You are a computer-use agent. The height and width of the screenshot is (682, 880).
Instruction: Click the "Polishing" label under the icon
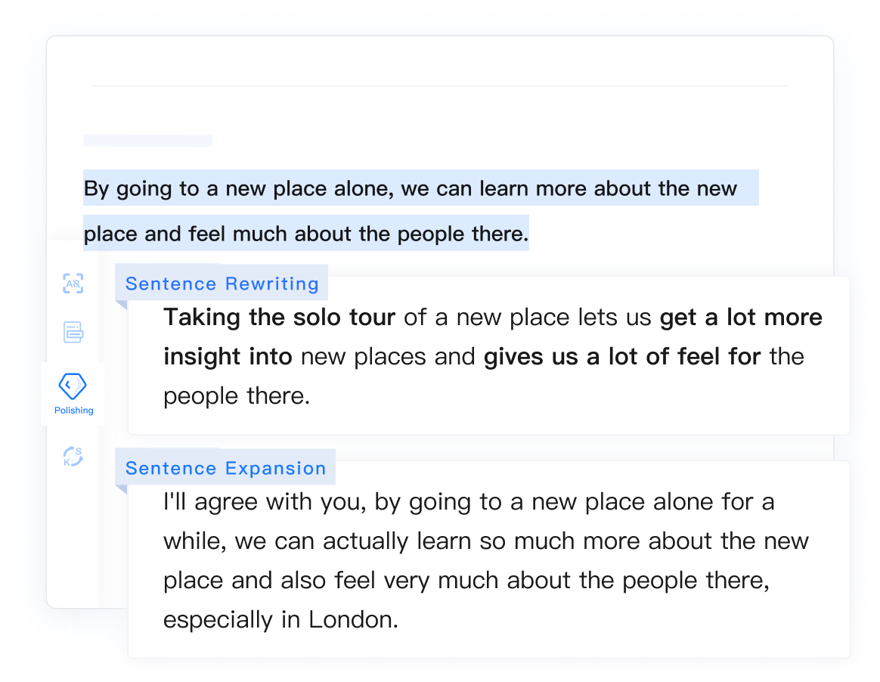[74, 411]
